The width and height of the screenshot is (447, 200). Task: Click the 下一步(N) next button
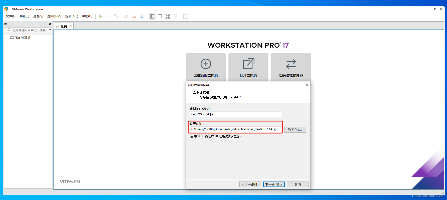click(x=274, y=185)
